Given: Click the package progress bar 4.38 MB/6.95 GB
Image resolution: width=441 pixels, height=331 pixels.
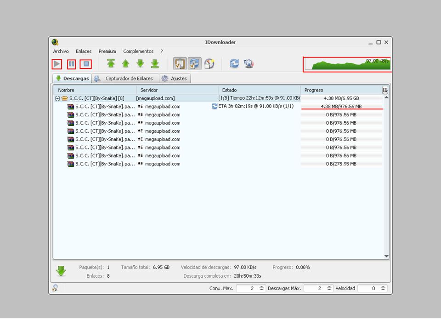Looking at the screenshot, I should click(x=341, y=98).
